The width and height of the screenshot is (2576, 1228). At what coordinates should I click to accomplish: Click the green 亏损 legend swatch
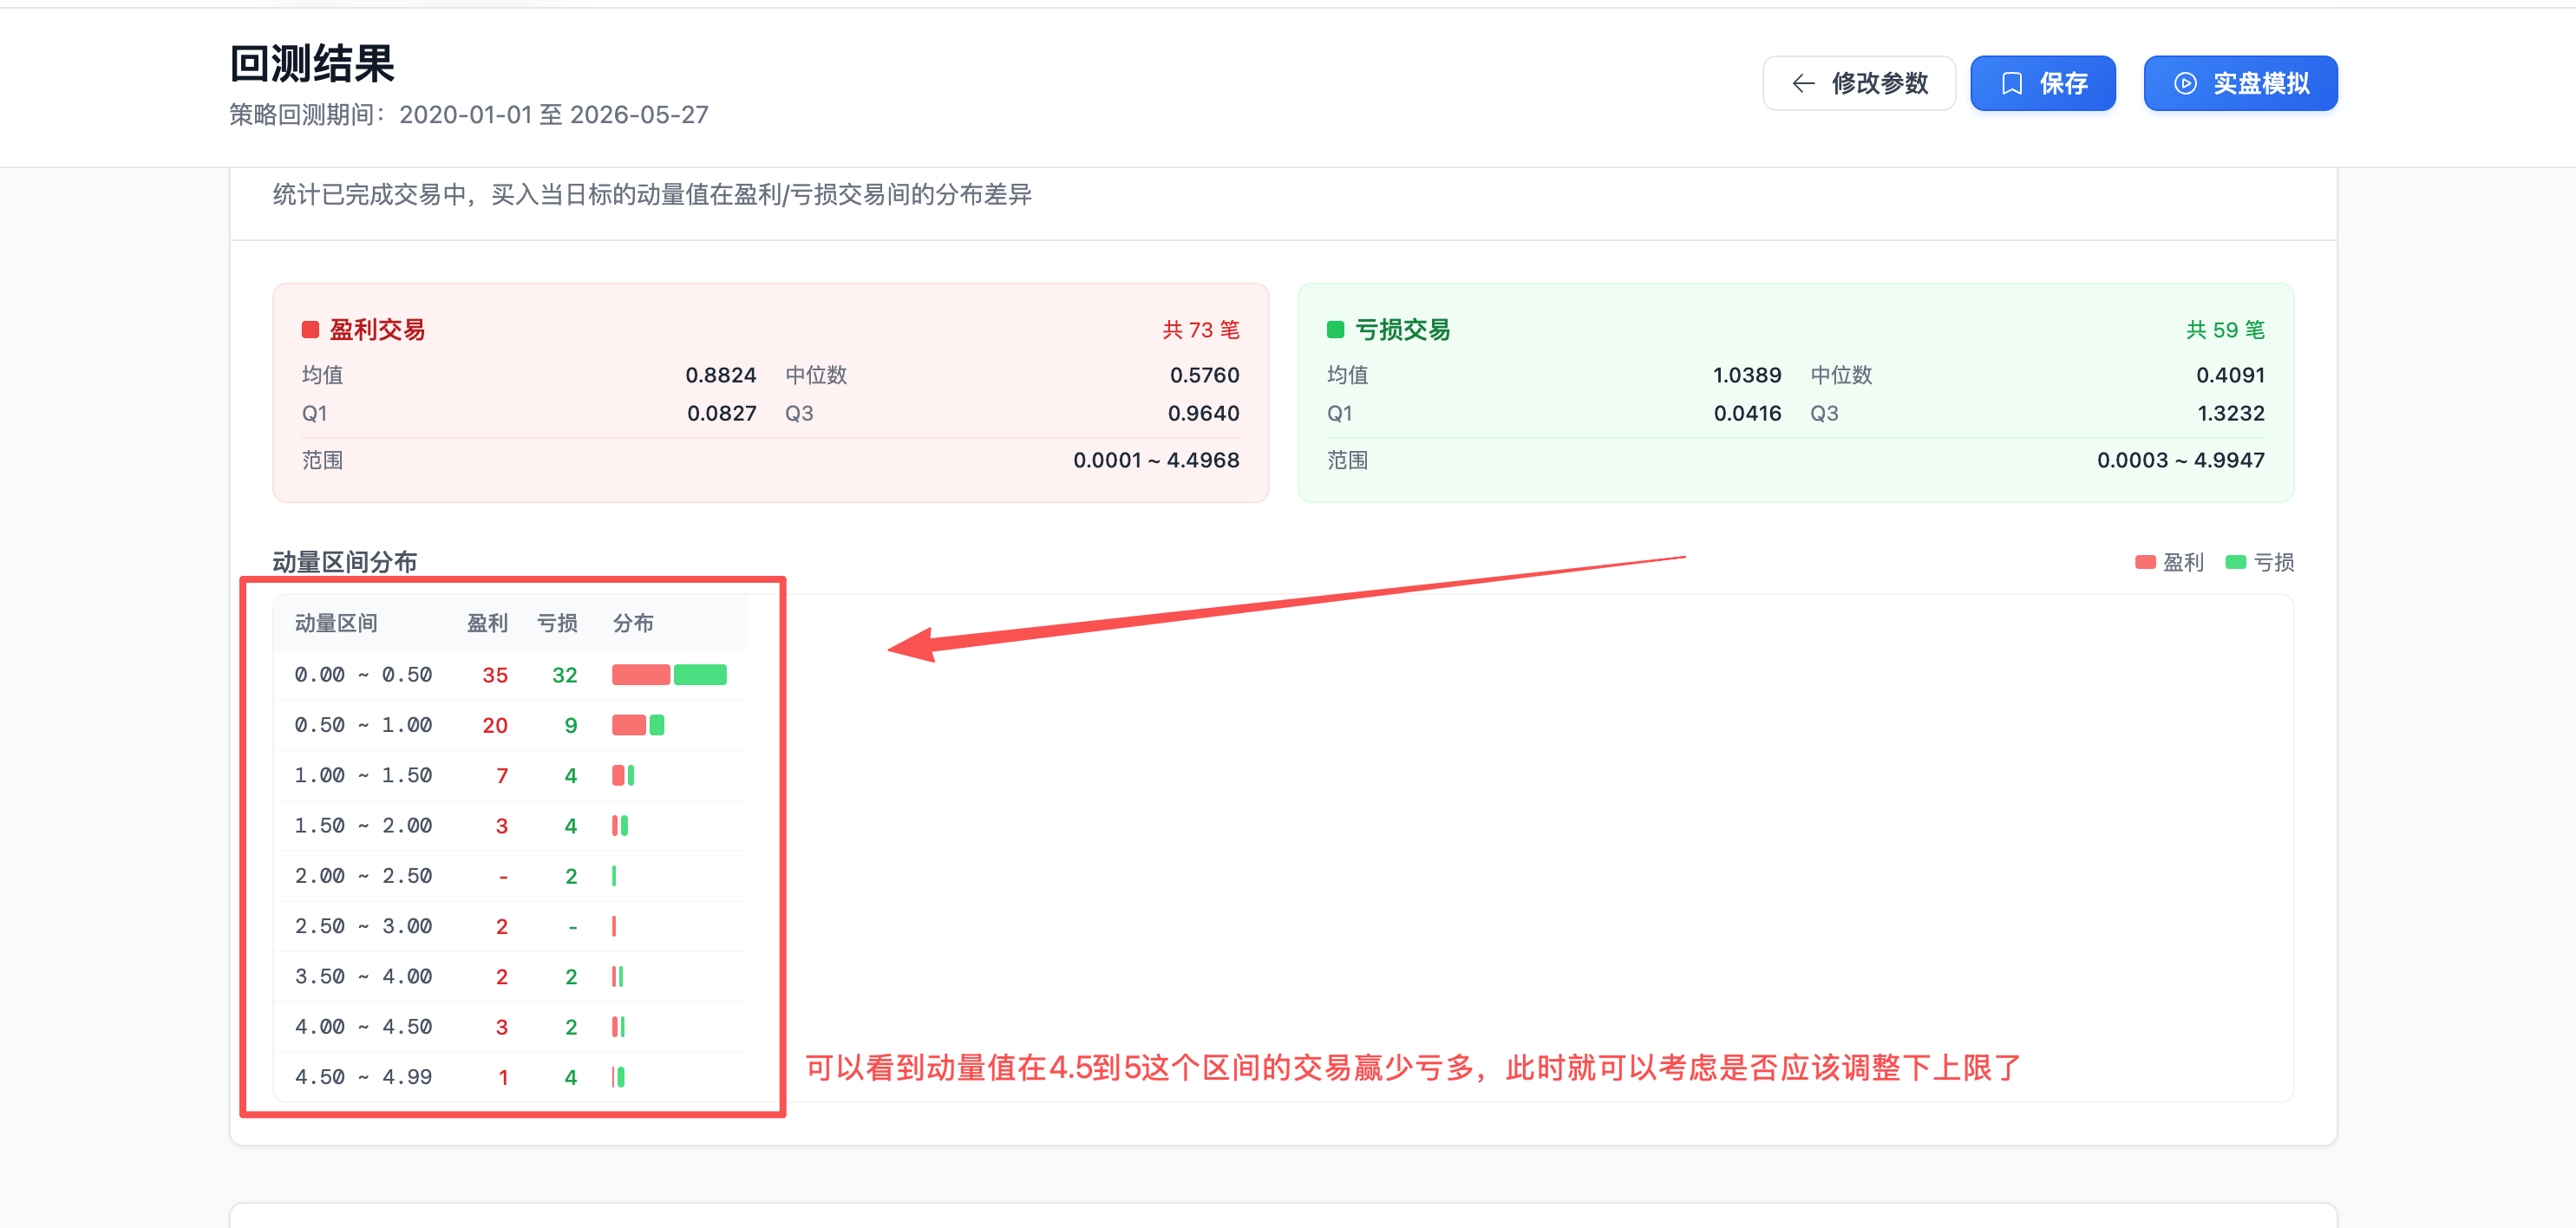[x=2235, y=562]
